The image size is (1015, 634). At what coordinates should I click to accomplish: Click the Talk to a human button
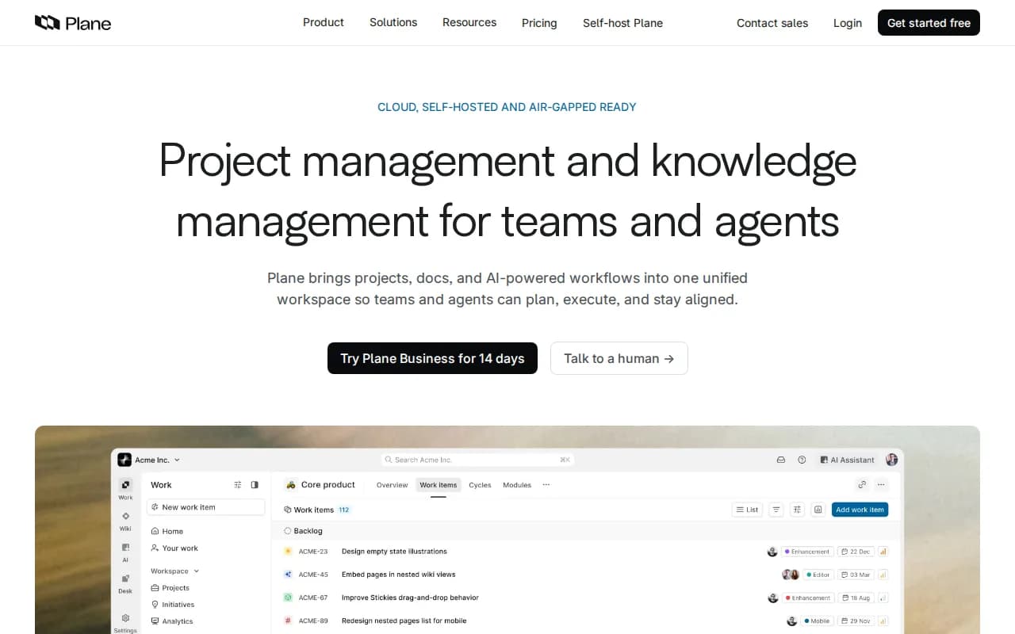(x=619, y=358)
